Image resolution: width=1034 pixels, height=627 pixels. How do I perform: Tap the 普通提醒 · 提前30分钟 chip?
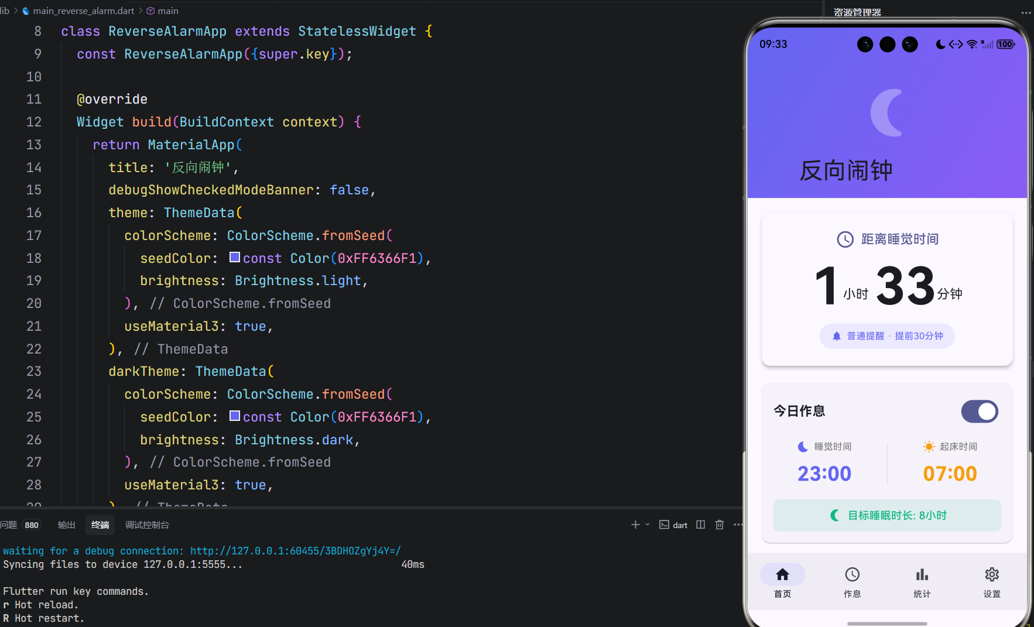pos(887,336)
